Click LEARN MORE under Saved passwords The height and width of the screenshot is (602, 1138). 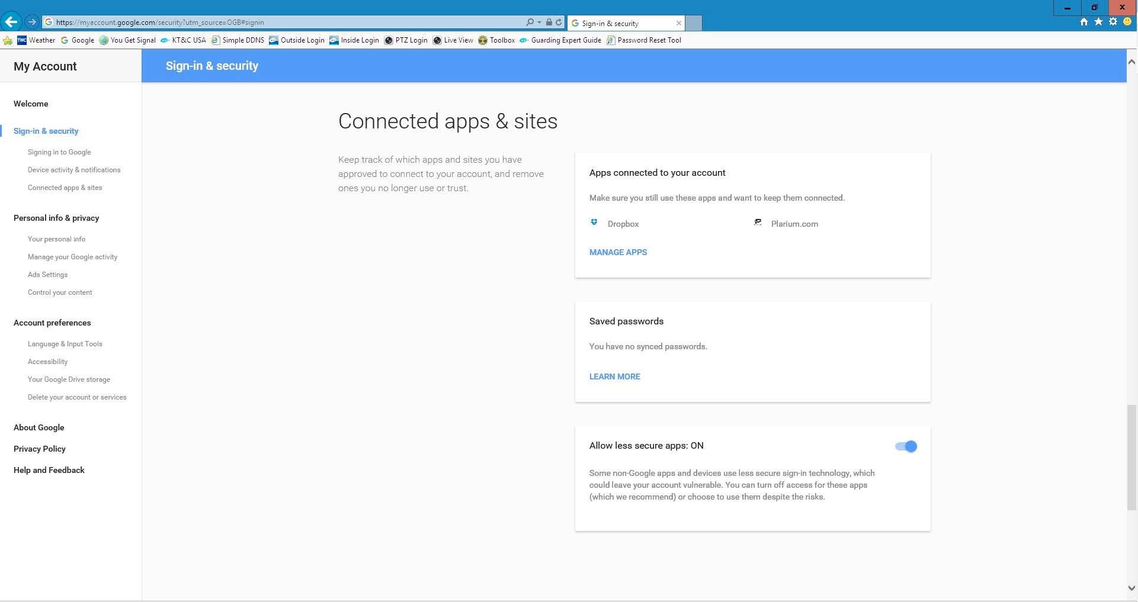pos(614,376)
